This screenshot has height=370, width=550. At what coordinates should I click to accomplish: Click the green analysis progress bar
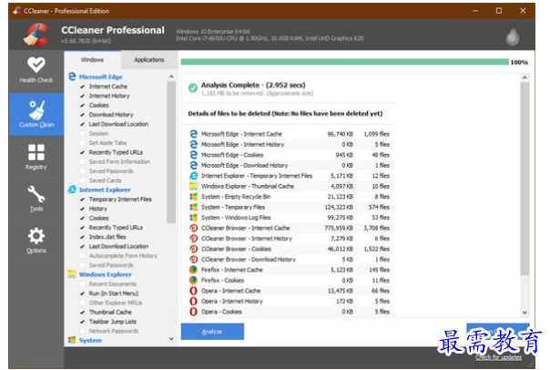click(x=343, y=62)
